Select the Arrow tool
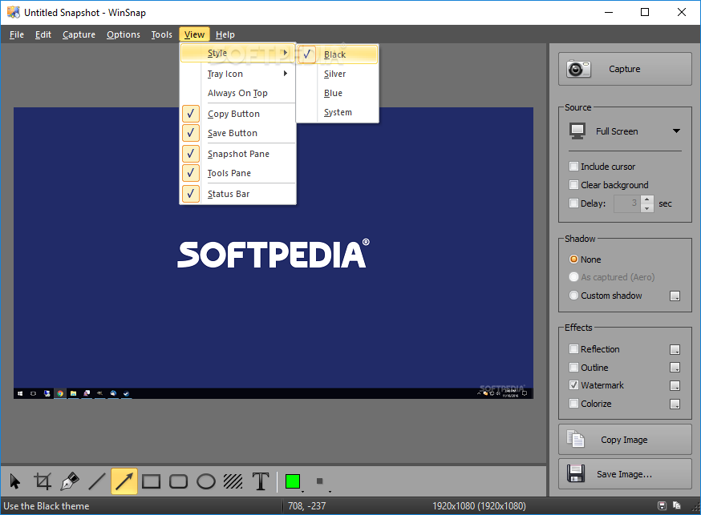Viewport: 701px width, 515px height. coord(124,481)
